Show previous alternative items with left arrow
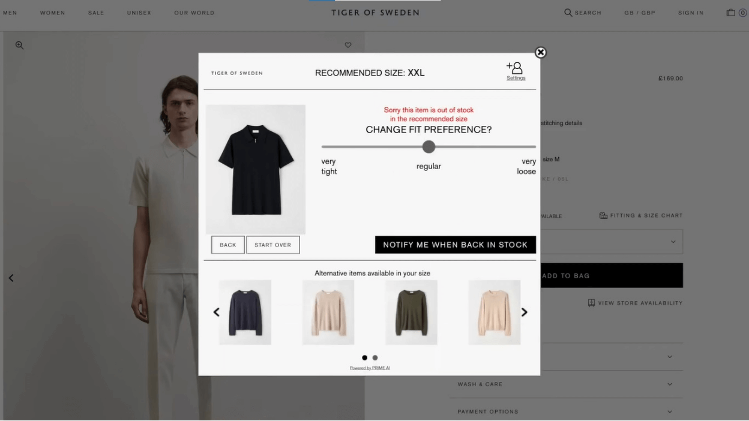 pos(216,312)
